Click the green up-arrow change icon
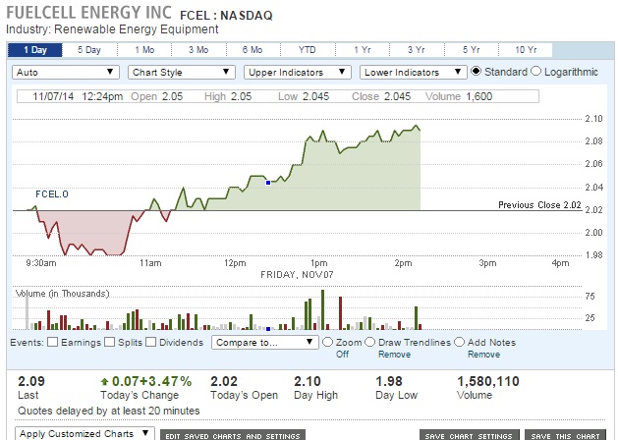 pos(104,381)
